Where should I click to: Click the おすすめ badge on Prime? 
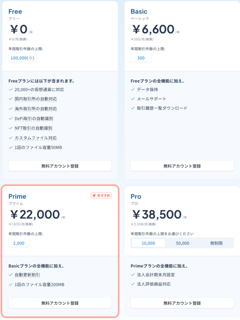(101, 195)
